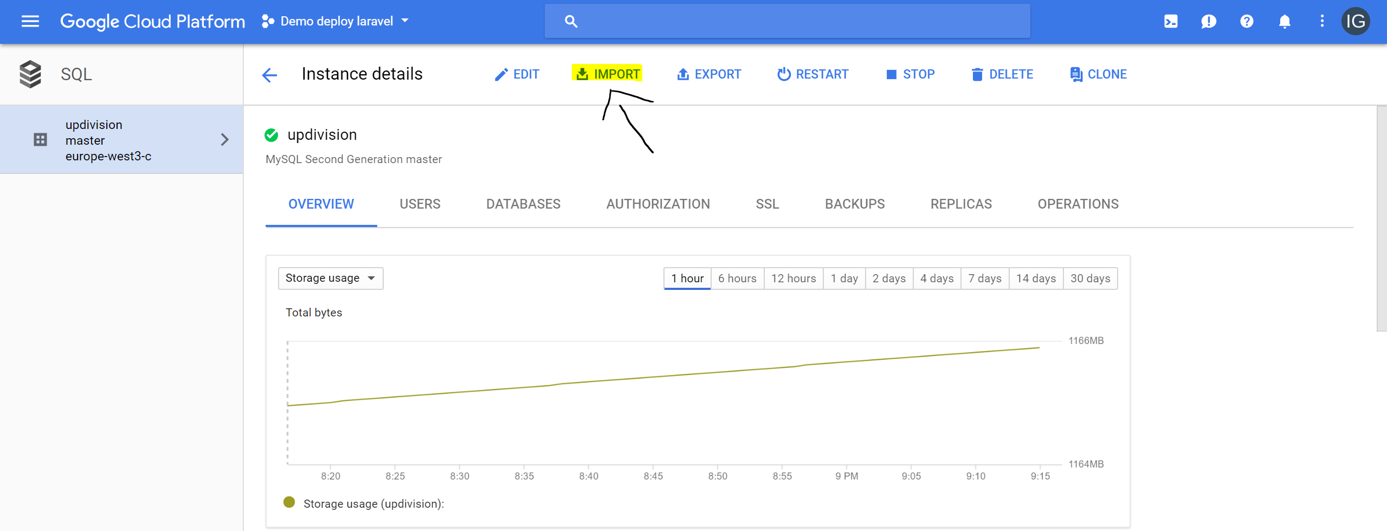Open the help question mark icon
Image resolution: width=1387 pixels, height=531 pixels.
pos(1247,21)
